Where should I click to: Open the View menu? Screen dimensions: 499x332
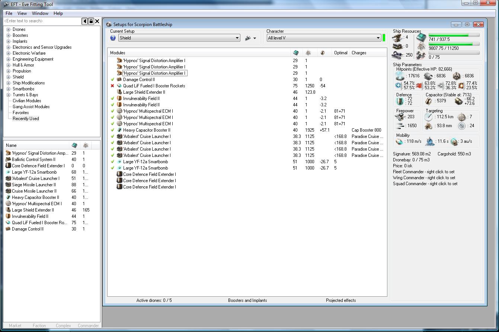pyautogui.click(x=22, y=13)
